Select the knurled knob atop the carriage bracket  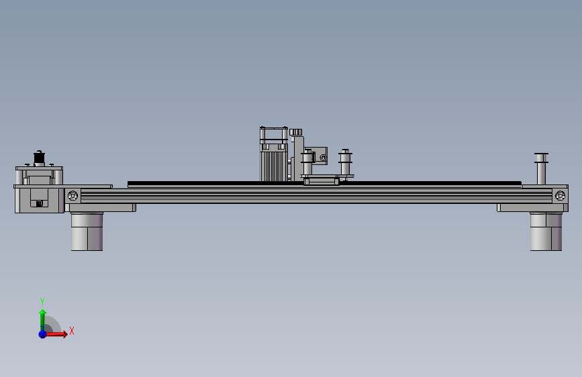(x=296, y=132)
